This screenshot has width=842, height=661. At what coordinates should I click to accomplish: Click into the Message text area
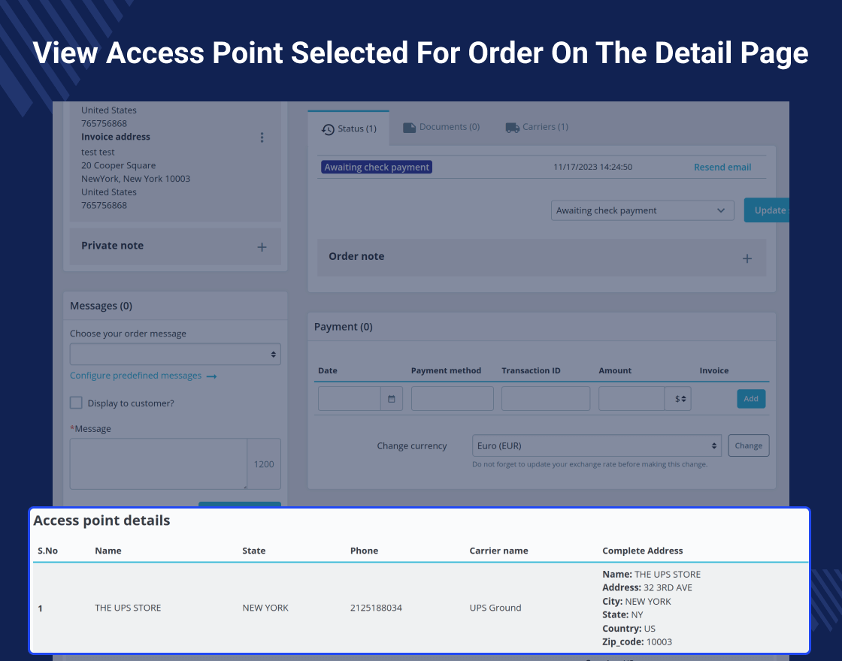tap(159, 463)
